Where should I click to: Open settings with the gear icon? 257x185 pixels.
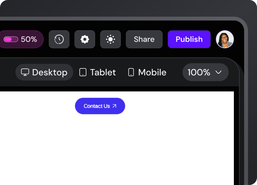(85, 39)
